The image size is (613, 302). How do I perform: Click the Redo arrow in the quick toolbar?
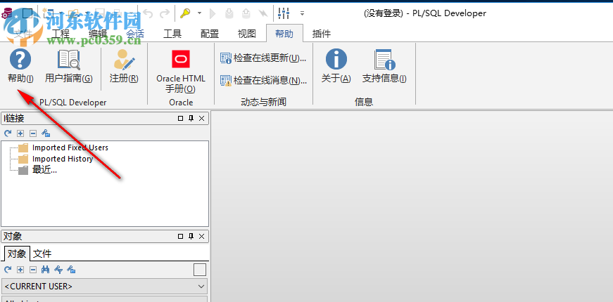165,13
